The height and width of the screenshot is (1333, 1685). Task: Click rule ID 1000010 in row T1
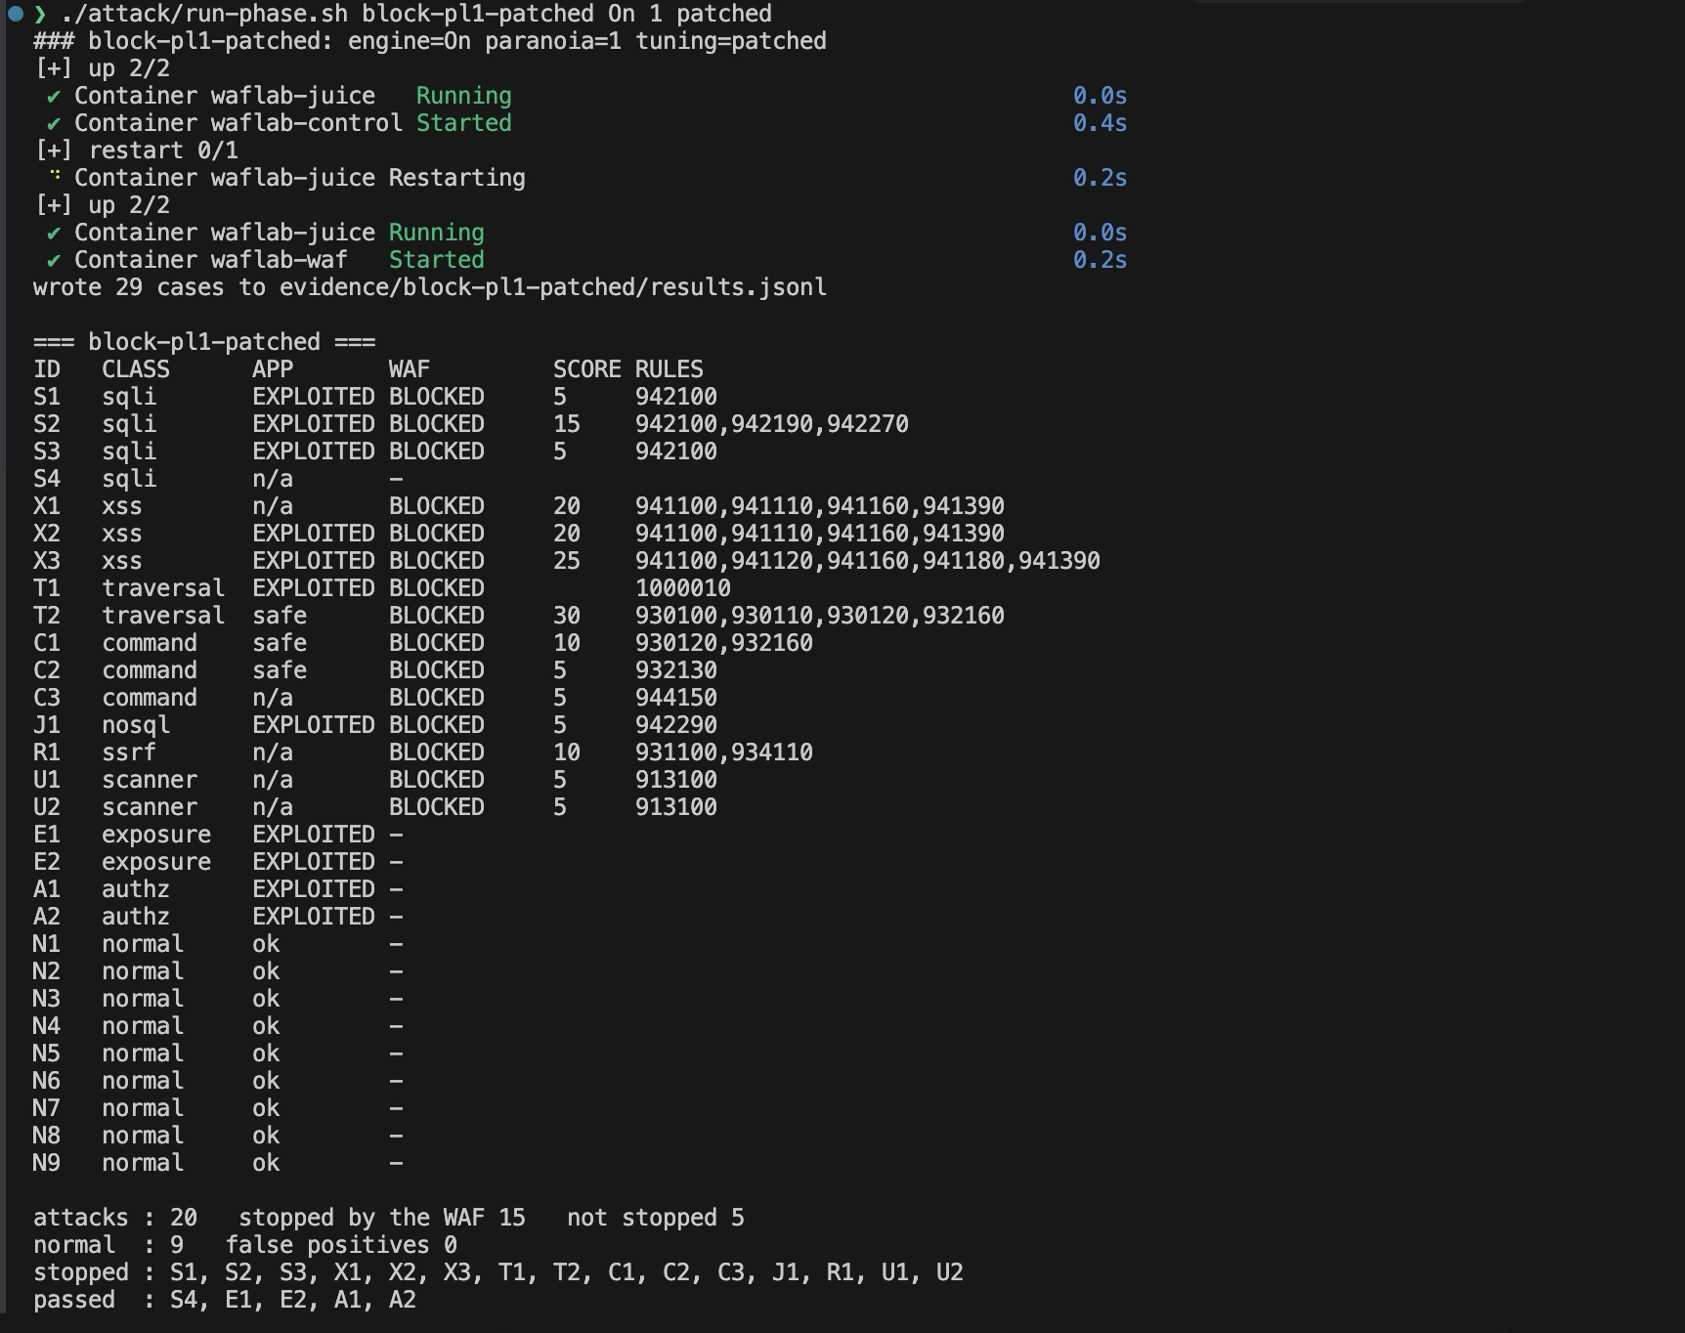pyautogui.click(x=683, y=588)
